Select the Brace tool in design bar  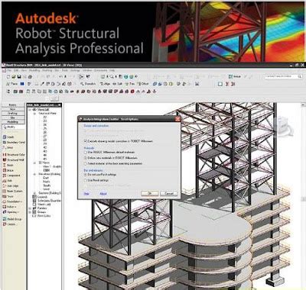coord(8,170)
